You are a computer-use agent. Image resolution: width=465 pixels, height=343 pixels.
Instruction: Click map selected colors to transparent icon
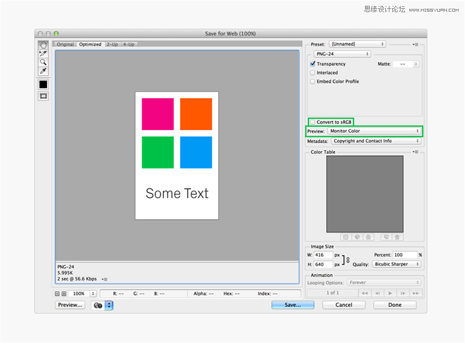tap(346, 237)
